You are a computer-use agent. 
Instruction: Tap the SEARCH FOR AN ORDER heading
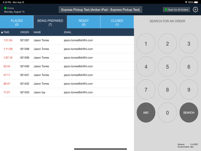click(x=167, y=21)
